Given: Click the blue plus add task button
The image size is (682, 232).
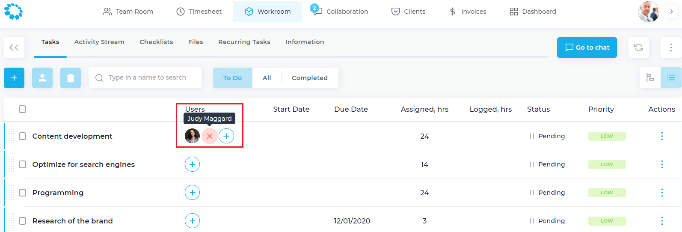Looking at the screenshot, I should pos(14,78).
